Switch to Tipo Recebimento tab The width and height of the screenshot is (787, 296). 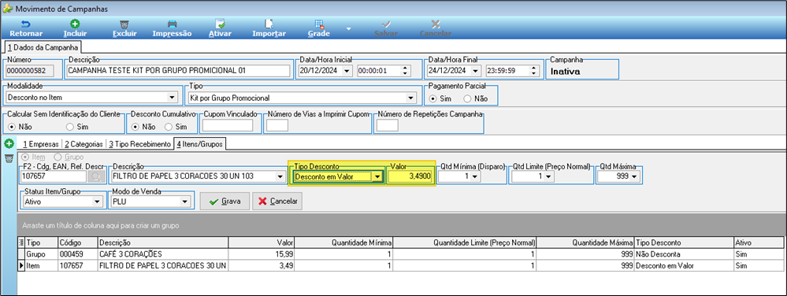click(140, 144)
